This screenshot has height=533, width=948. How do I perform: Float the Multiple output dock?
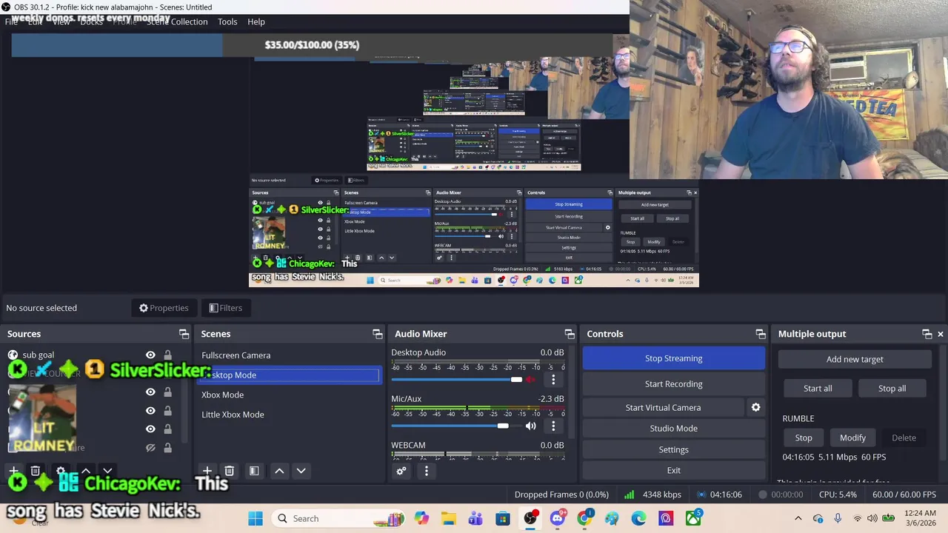(x=927, y=334)
